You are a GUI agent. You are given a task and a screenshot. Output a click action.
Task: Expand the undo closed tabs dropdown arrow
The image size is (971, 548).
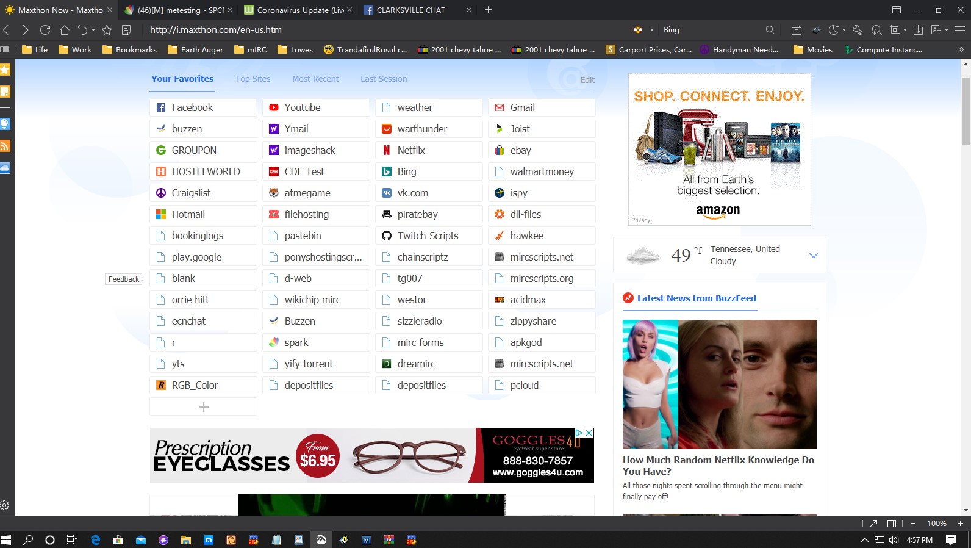click(93, 30)
